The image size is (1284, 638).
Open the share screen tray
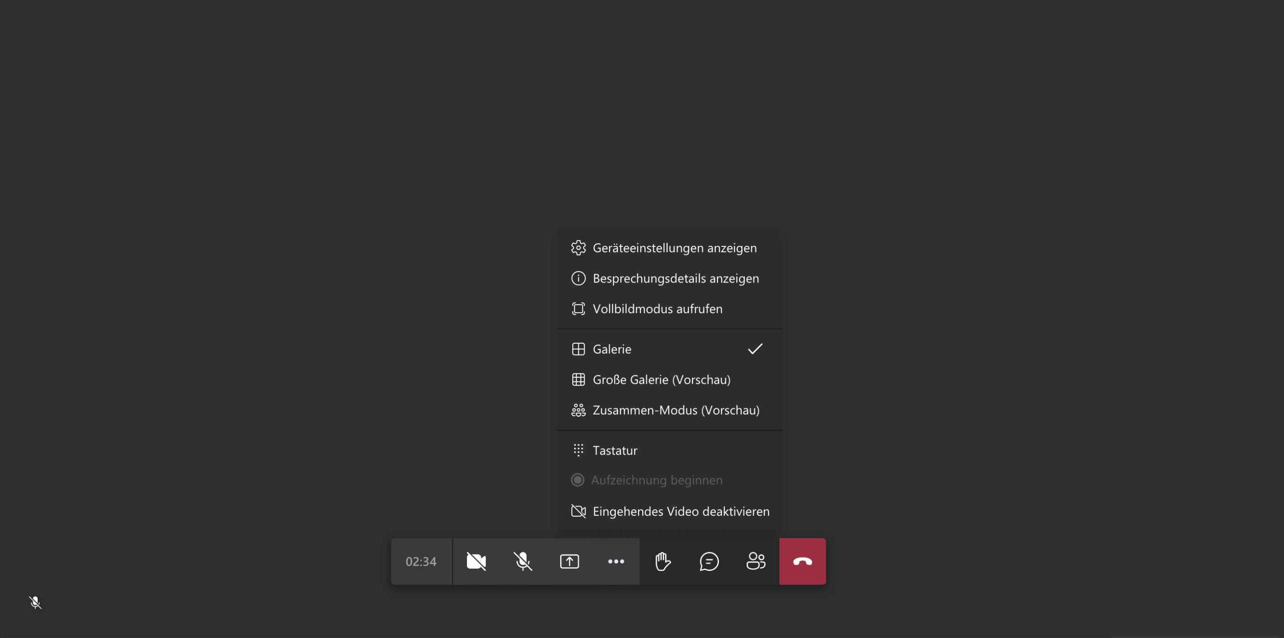(x=569, y=561)
